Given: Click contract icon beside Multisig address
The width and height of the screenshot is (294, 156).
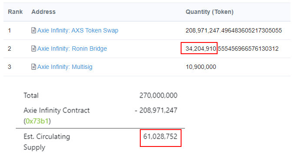Looking at the screenshot, I should (33, 67).
